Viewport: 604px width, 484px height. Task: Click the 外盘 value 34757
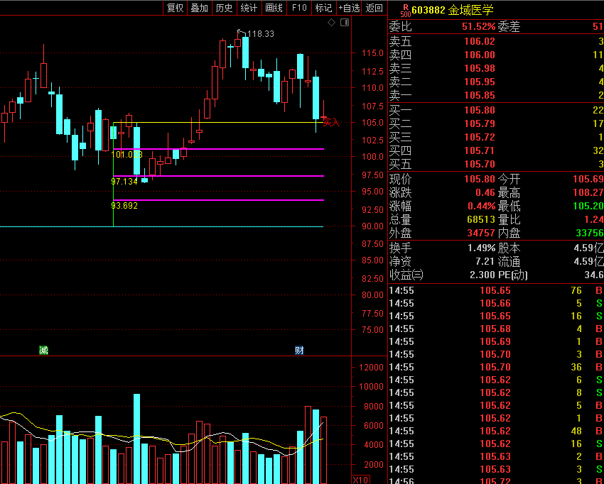point(481,233)
